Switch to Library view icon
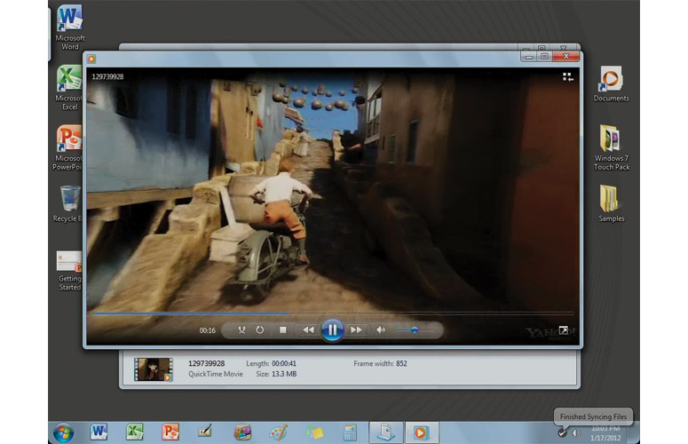 coord(568,77)
